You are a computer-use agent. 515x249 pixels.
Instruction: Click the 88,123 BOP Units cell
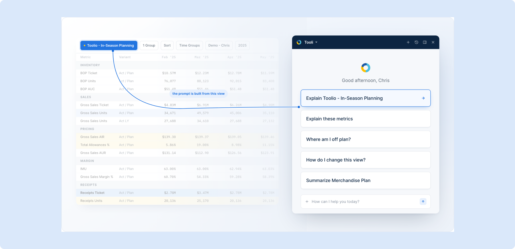(x=203, y=81)
